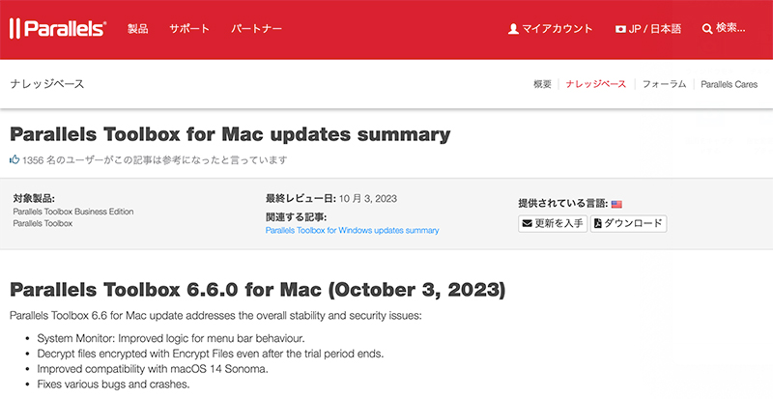
Task: Click the US flag language icon
Action: [616, 204]
